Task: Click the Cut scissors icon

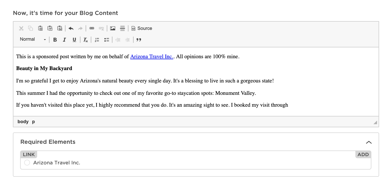Action: click(21, 28)
